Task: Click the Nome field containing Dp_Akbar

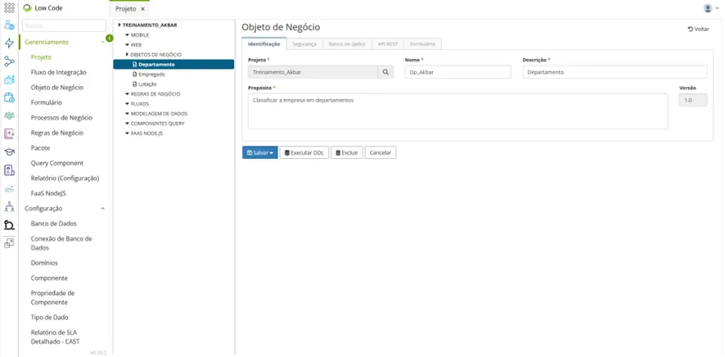Action: [x=457, y=72]
